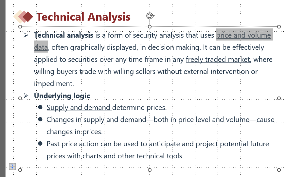Click the bottom-left corner sizing handle
Viewport: 286px width, 177px height.
[x=20, y=170]
